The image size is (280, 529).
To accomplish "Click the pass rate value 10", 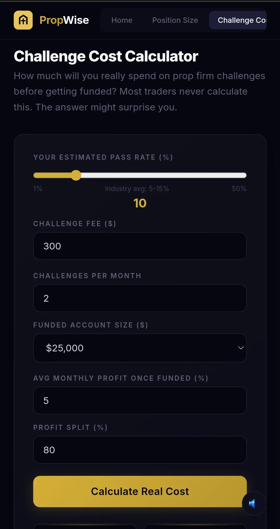I will [x=140, y=203].
